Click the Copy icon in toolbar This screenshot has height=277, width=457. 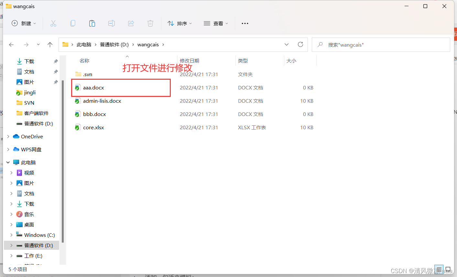click(x=73, y=23)
